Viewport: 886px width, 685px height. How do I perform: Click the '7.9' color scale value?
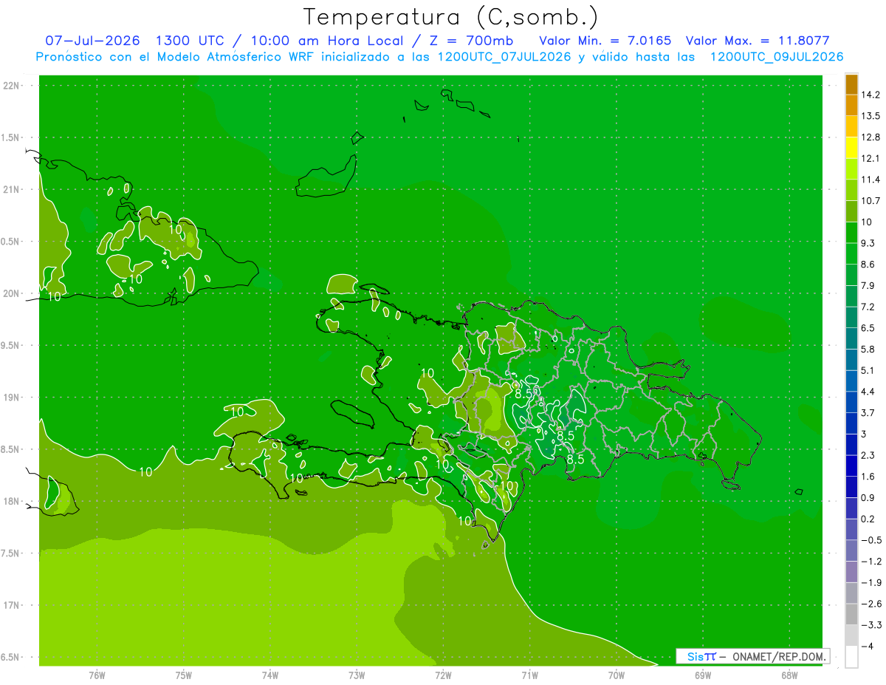coord(868,285)
